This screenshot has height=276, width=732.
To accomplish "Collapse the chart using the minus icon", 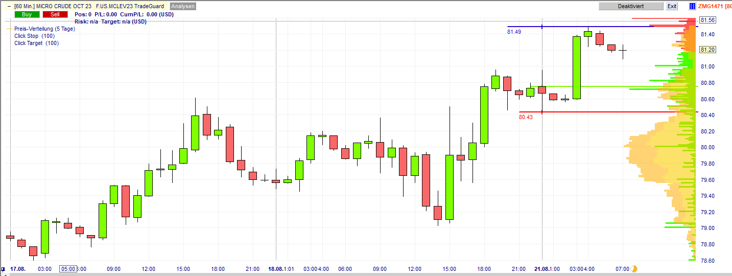I will point(9,6).
